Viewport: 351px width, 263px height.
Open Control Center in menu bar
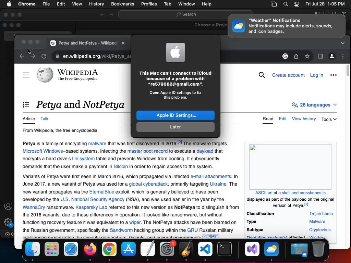pos(297,4)
